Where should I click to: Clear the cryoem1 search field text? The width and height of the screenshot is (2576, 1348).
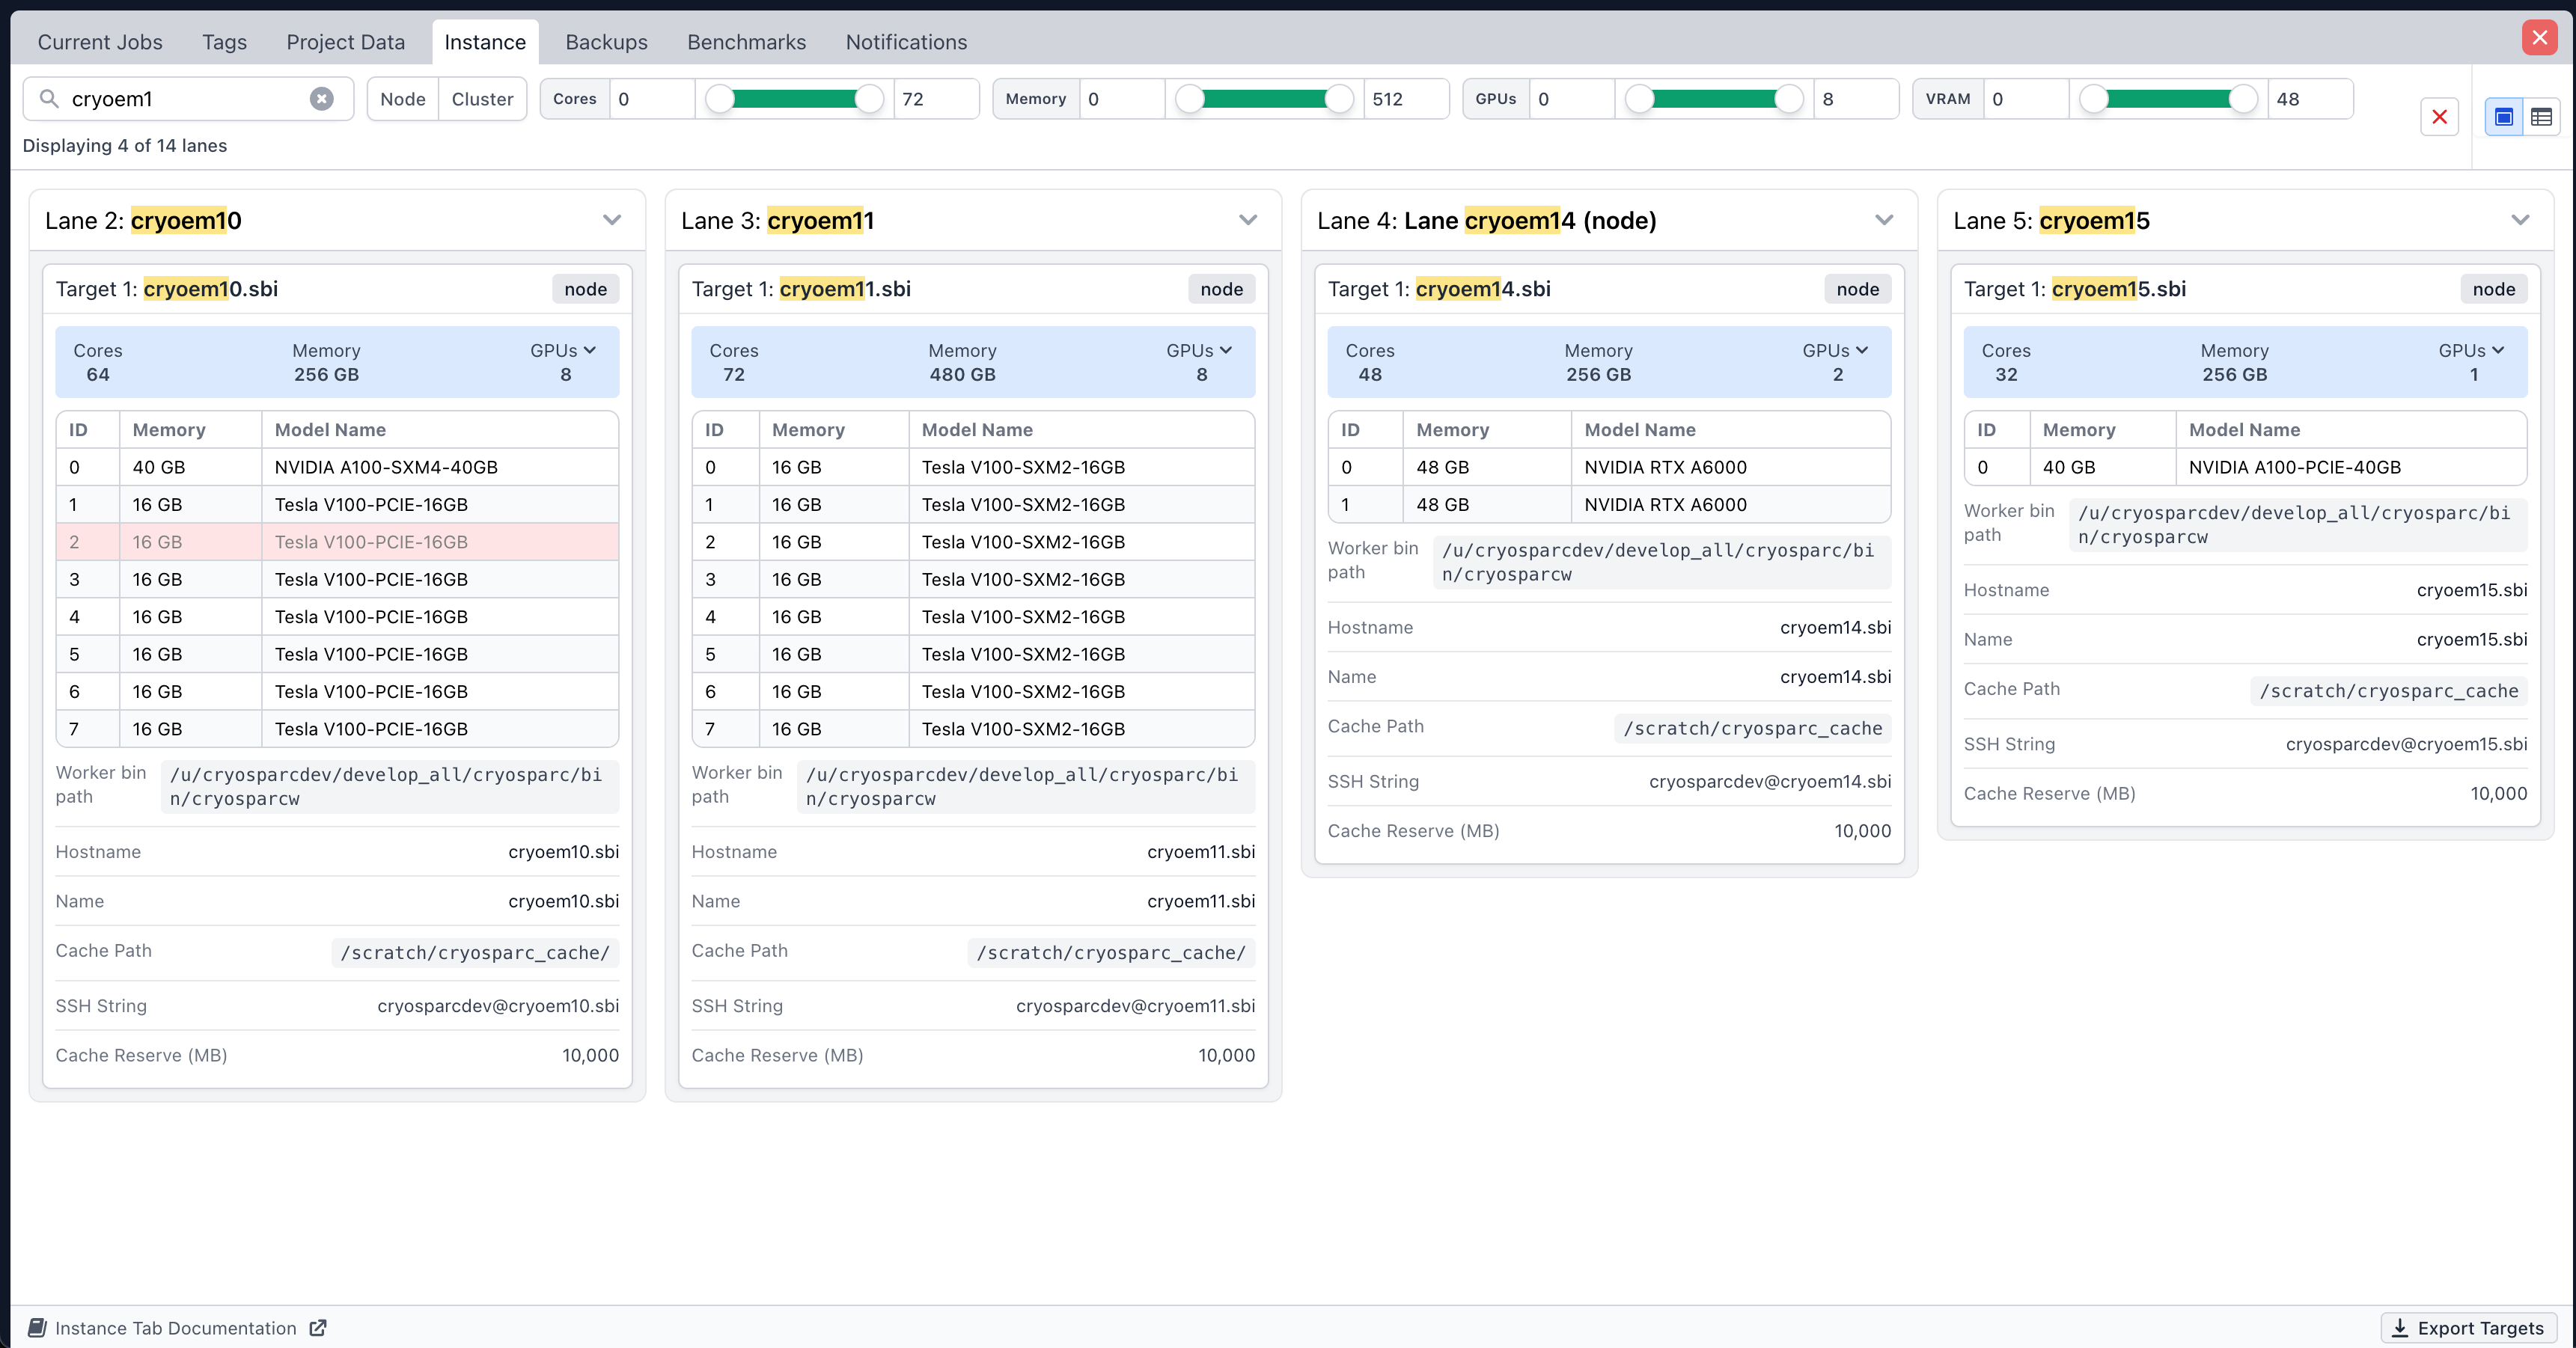[321, 99]
